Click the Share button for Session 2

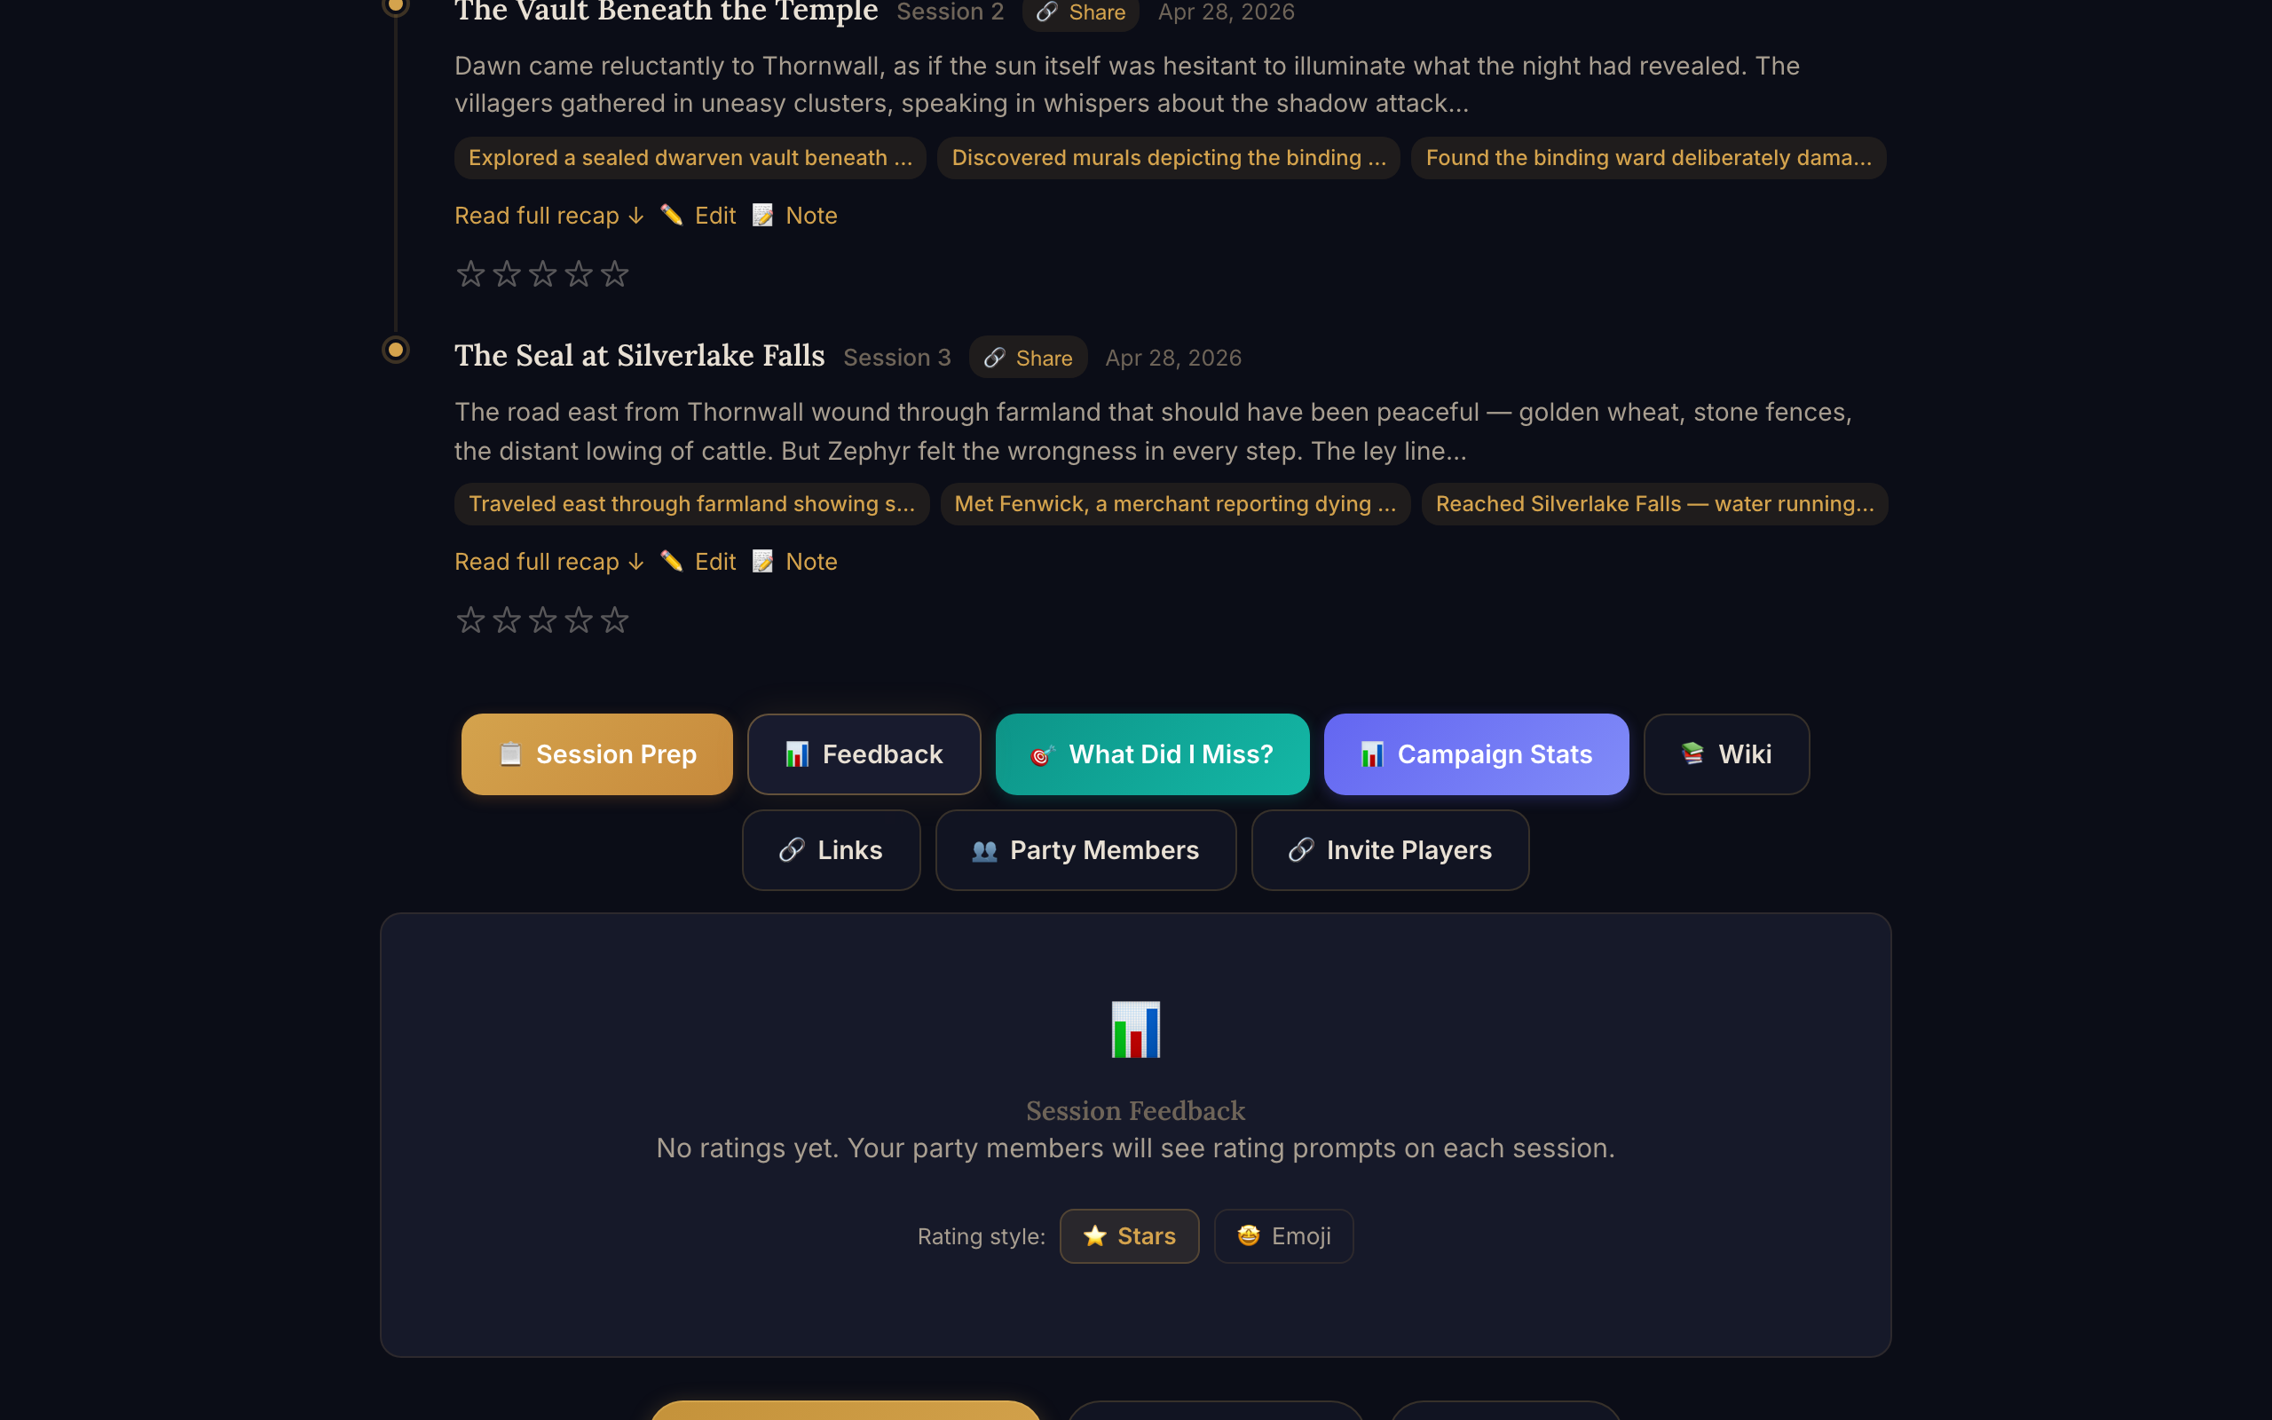pos(1081,12)
